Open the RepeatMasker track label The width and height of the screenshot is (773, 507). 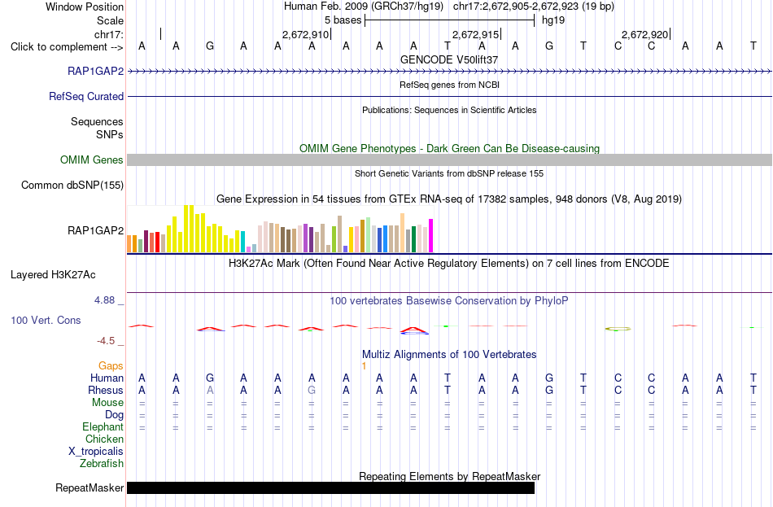90,487
